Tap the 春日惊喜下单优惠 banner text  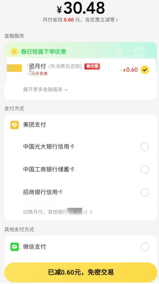pos(43,52)
